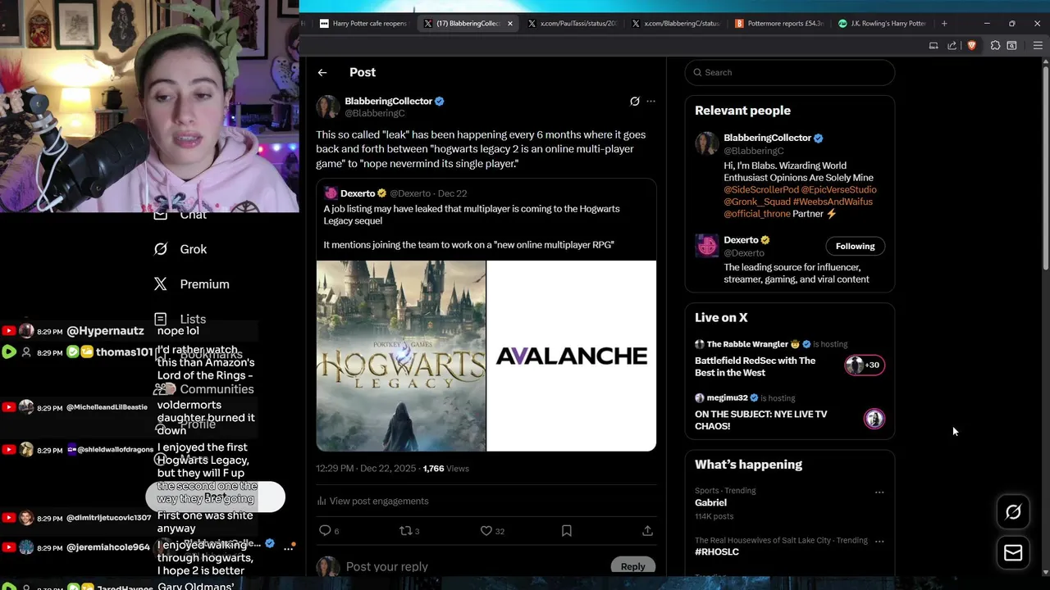Image resolution: width=1050 pixels, height=590 pixels.
Task: Open the Hogwarts Legacy image in quoted post
Action: pos(401,356)
